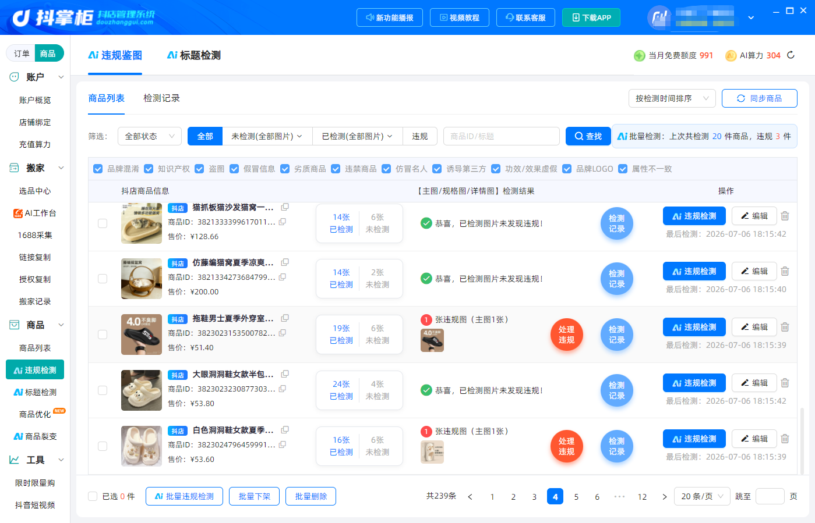Screen dimensions: 815x523
Task: Click the 批量违规检测 button
Action: [x=184, y=496]
